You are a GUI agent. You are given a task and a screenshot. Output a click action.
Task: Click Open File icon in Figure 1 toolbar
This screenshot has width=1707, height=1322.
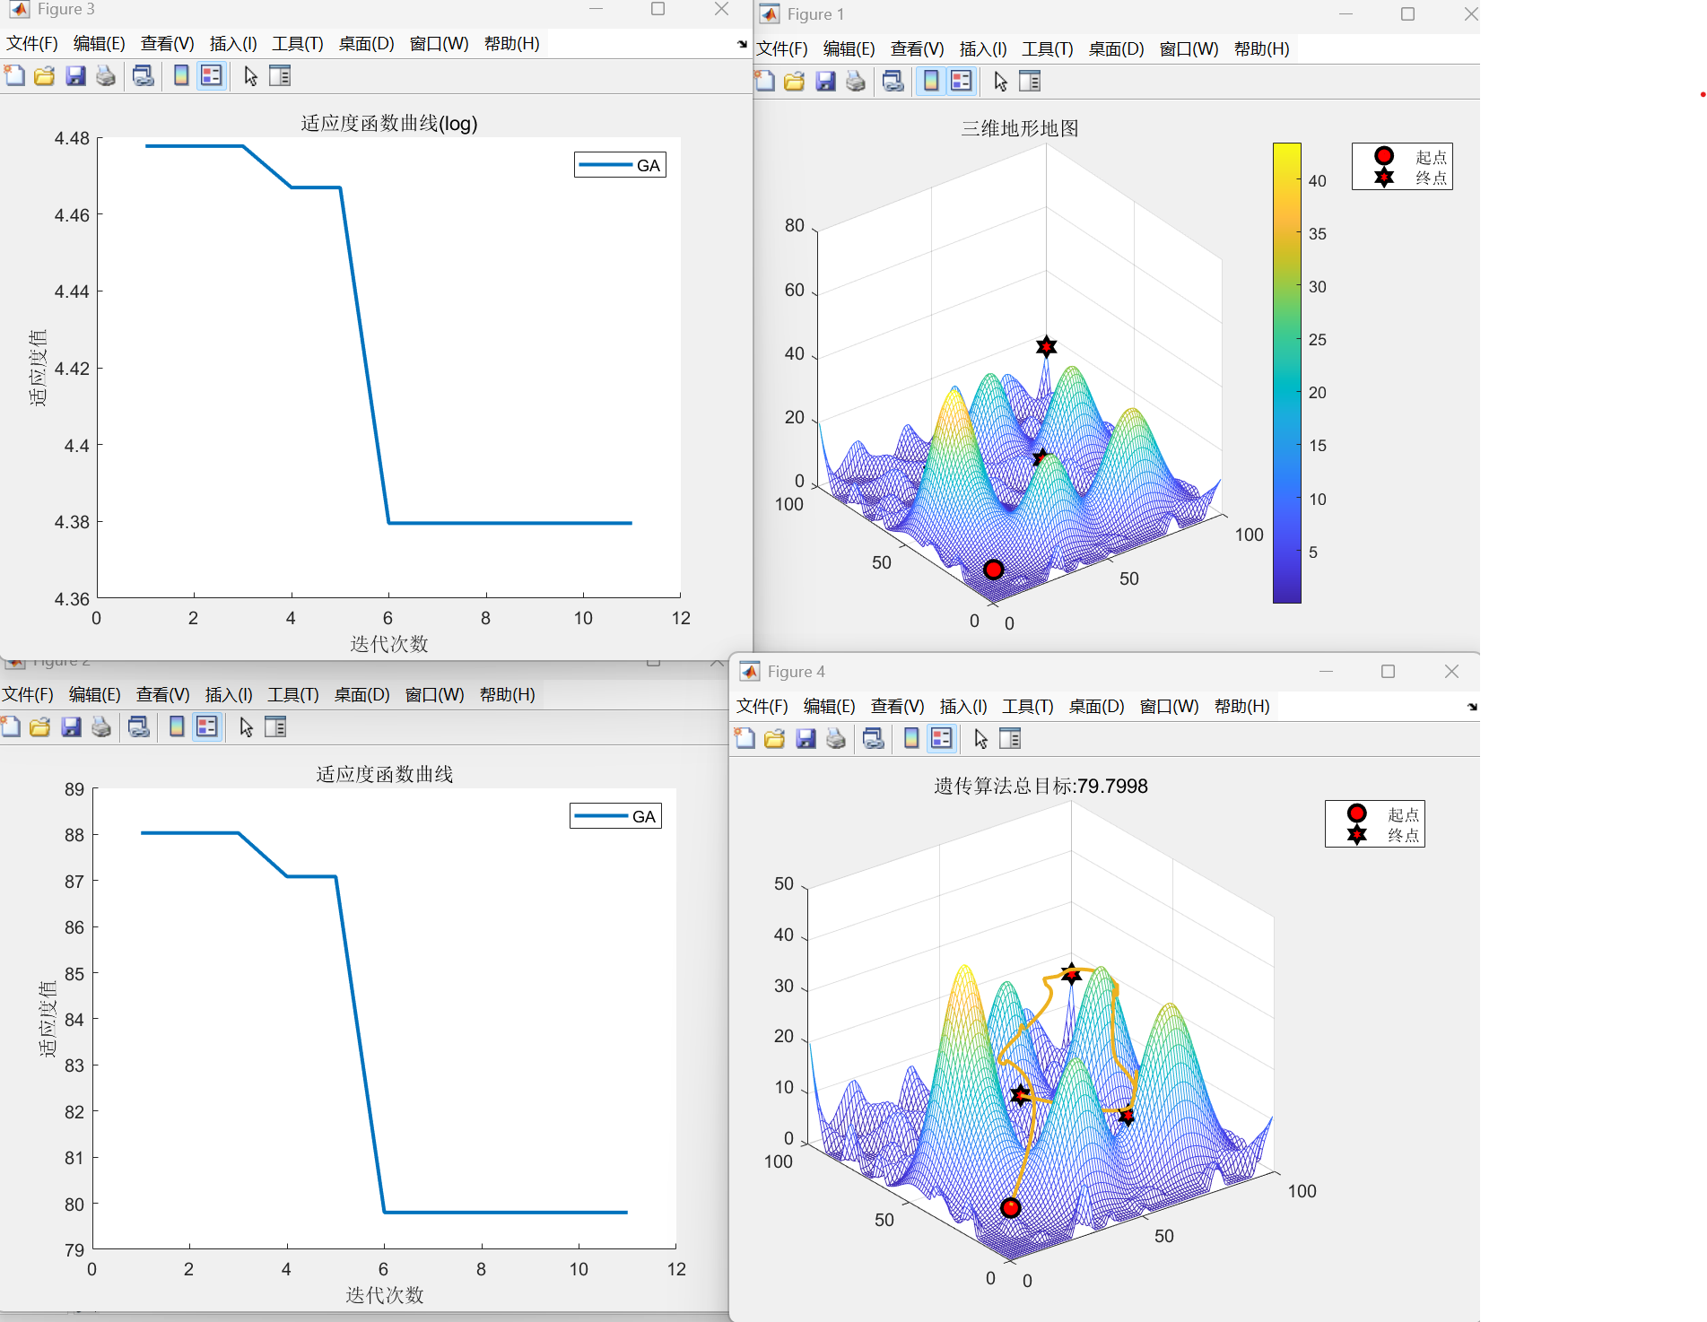coord(794,82)
